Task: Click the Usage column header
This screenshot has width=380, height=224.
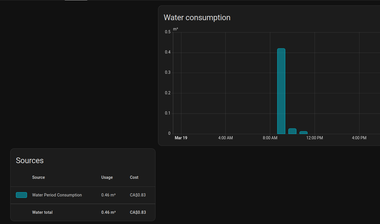Action: coord(107,177)
